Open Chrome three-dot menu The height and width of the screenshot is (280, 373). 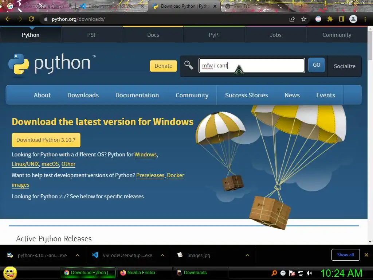[365, 19]
